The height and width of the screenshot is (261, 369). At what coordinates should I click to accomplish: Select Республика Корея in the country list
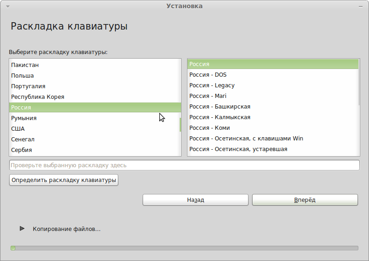tap(95, 97)
